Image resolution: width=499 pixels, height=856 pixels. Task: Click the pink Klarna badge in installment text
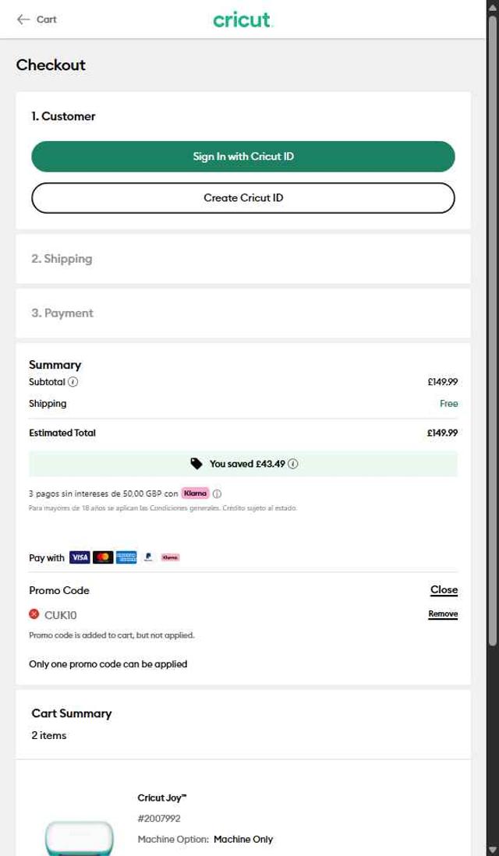click(195, 493)
